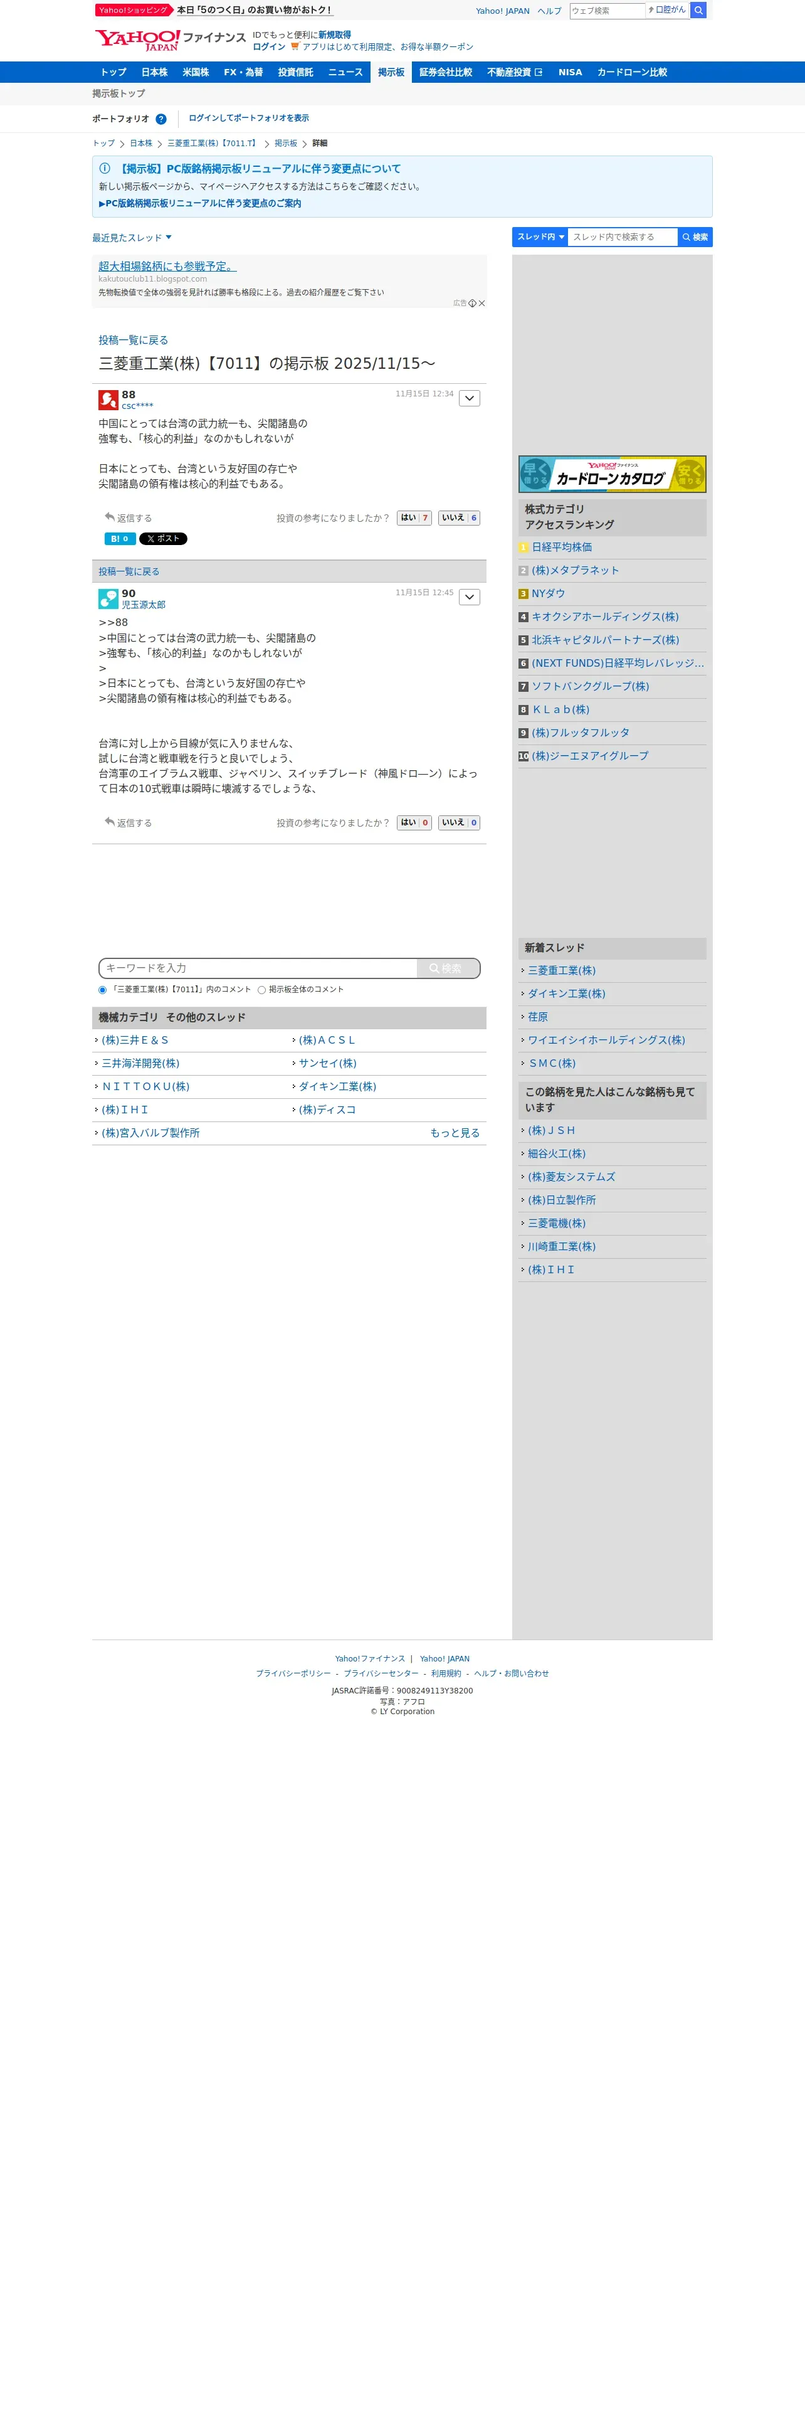Vote いいえ on post 88
Viewport: 805px width, 2416px height.
(x=459, y=517)
